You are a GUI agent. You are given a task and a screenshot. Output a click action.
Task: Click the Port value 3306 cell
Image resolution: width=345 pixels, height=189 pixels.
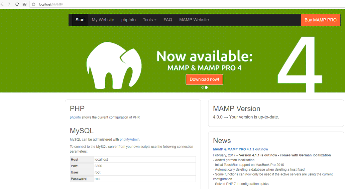[x=145, y=166]
